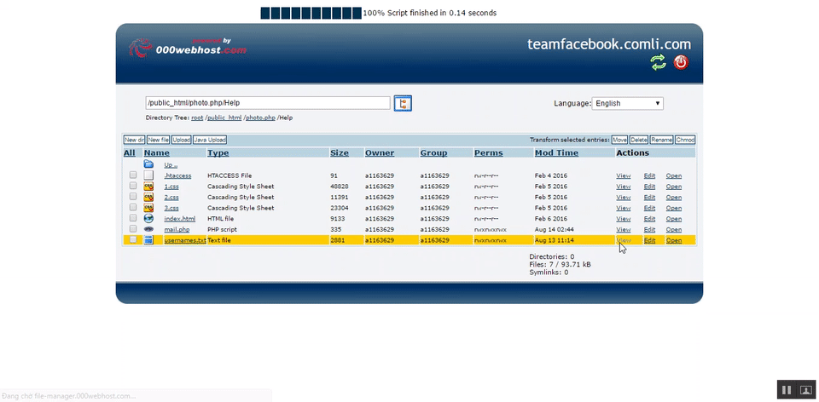Click the Aug 14 02:44 mod time
Screen dimensions: 819x402
pos(554,229)
